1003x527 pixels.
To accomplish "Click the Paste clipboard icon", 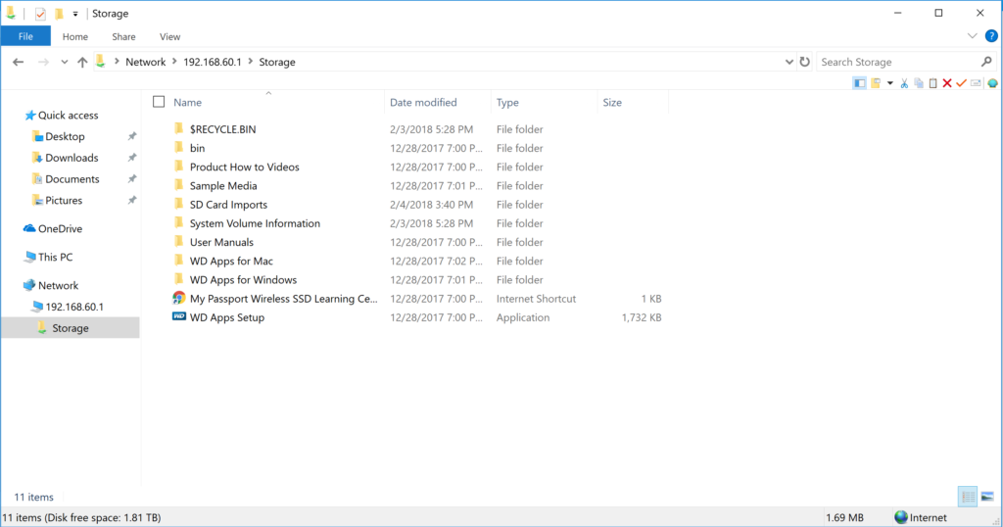I will click(932, 83).
